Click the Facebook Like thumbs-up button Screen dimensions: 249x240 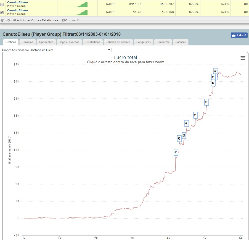tap(239, 35)
